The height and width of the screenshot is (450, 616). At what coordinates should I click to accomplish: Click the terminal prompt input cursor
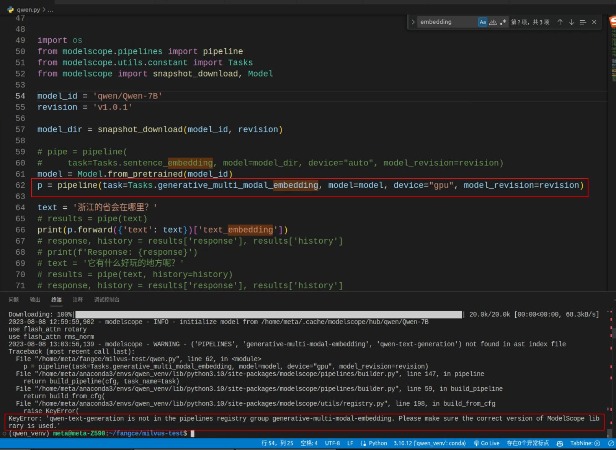(193, 434)
